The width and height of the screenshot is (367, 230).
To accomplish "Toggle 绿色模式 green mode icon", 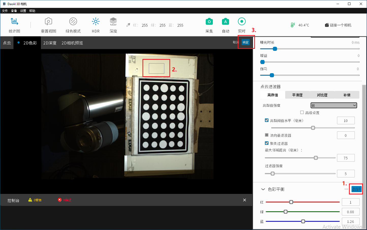I will tap(73, 22).
